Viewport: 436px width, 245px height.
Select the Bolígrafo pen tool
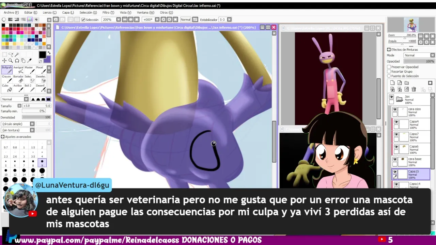[x=7, y=70]
